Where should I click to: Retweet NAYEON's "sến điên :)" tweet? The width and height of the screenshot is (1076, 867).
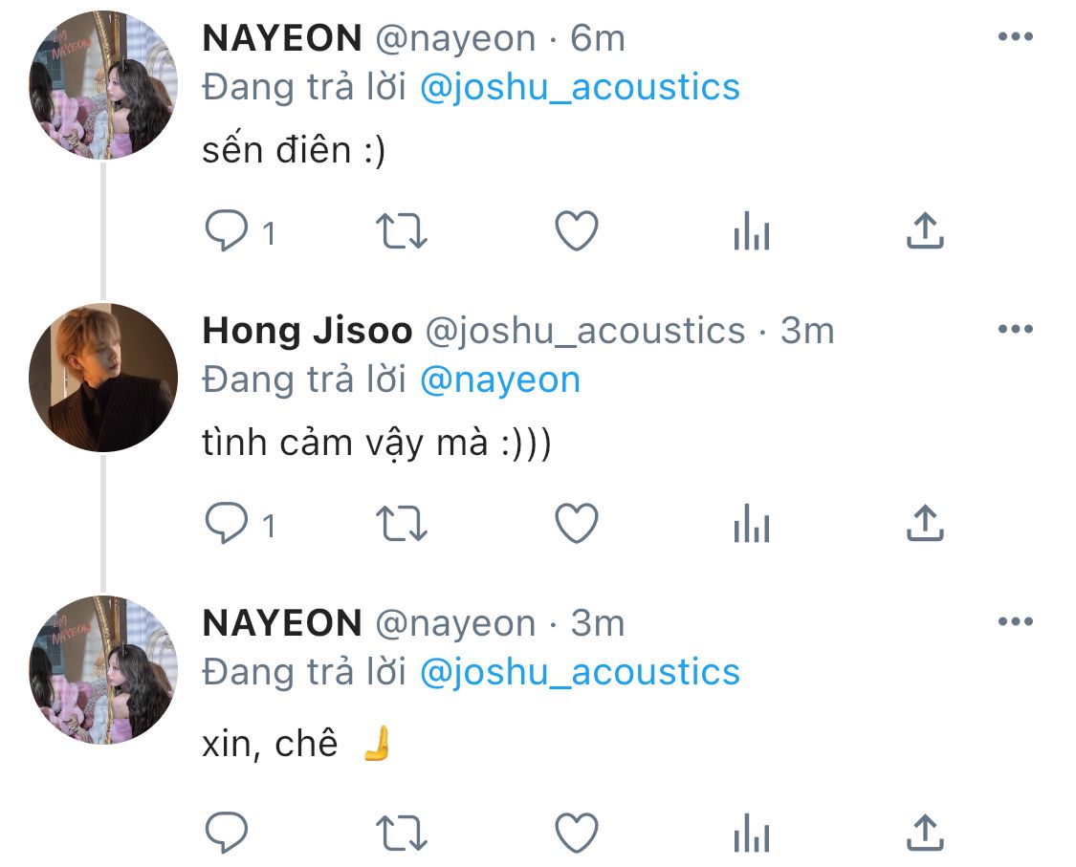(x=402, y=231)
